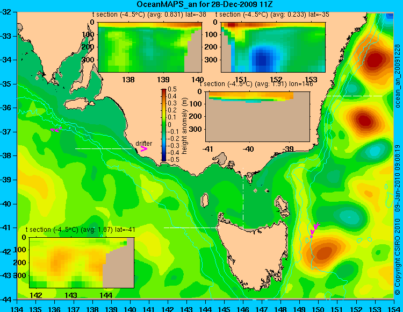Screen dimensions: 403x312
Task: Open the lat=-38 temperature section inset
Action: (150, 47)
